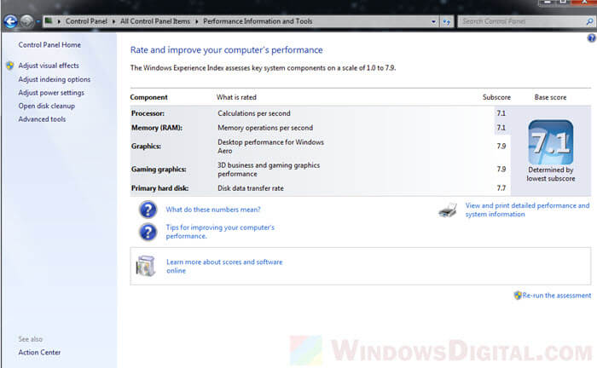Image resolution: width=597 pixels, height=368 pixels.
Task: Click the Component column header
Action: point(149,97)
